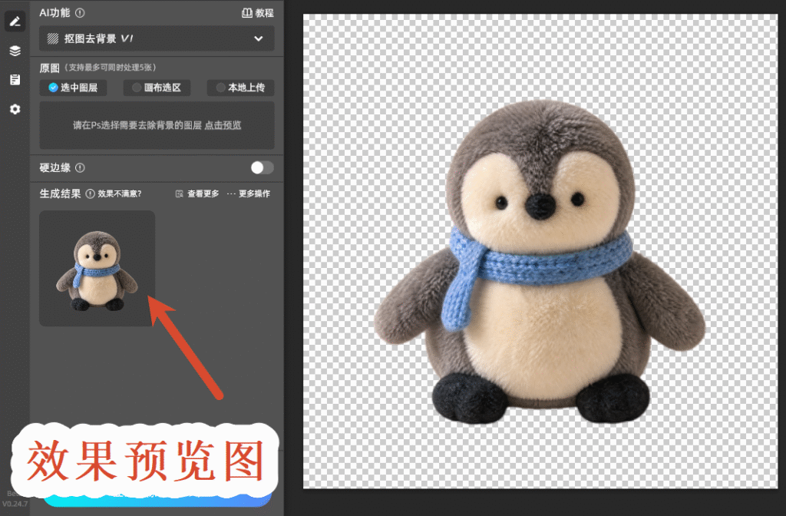Screen dimensions: 786x516
Task: Click the 效果不满意? link
Action: (x=119, y=193)
